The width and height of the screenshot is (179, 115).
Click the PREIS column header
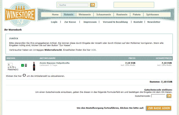(132, 58)
